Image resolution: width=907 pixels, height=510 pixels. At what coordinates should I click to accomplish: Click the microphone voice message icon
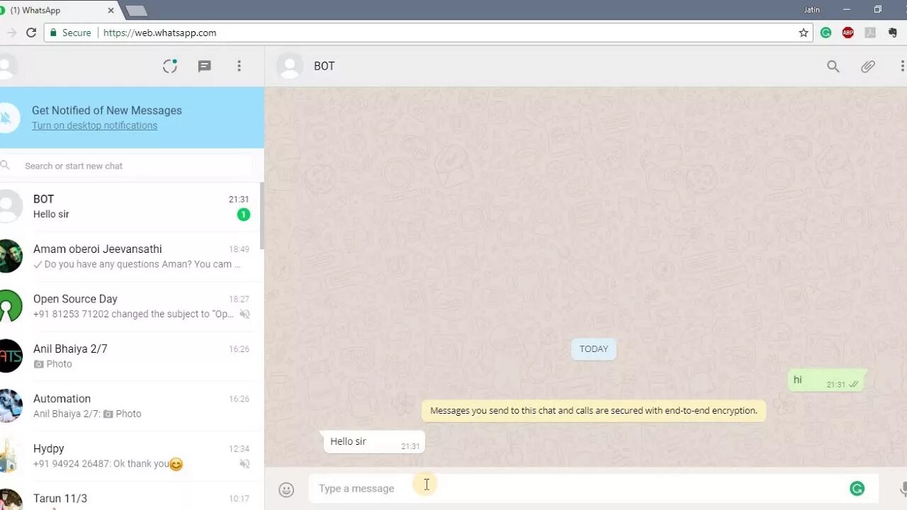903,489
